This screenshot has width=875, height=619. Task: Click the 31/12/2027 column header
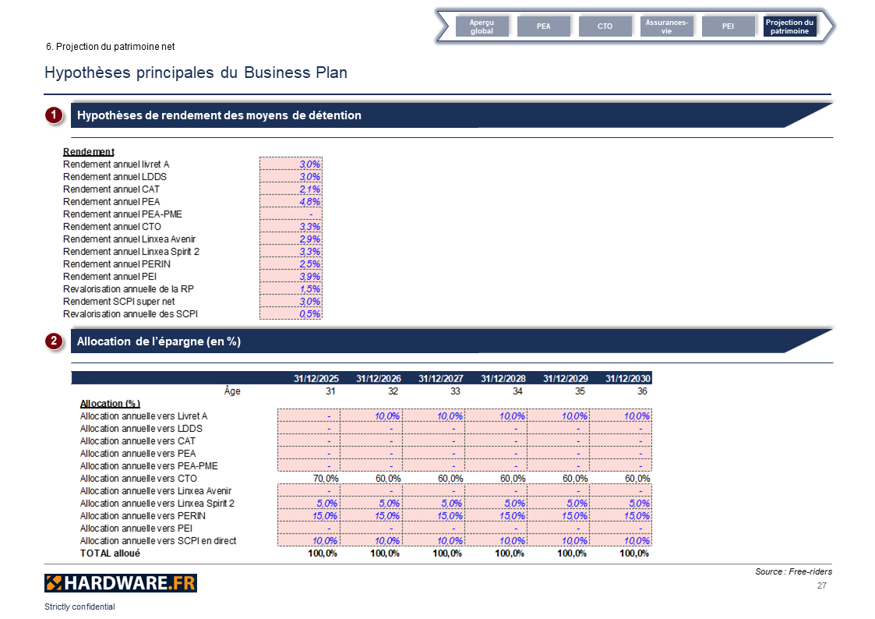[x=441, y=378]
